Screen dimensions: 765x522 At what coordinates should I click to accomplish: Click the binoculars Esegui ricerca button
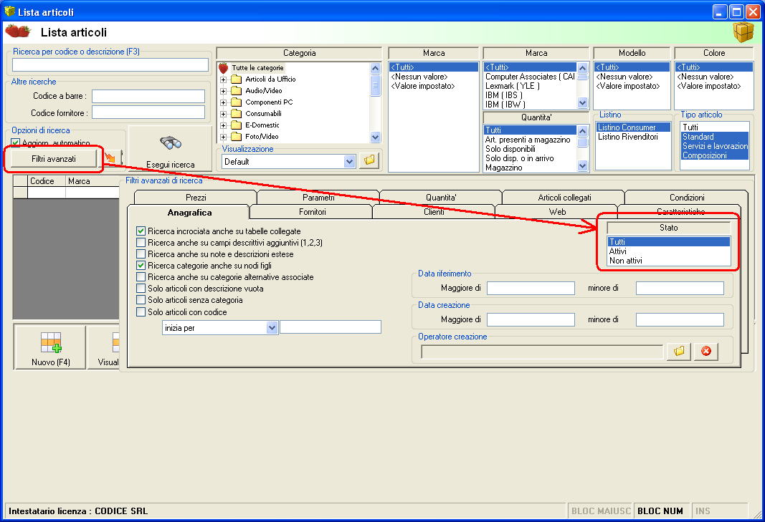point(170,148)
